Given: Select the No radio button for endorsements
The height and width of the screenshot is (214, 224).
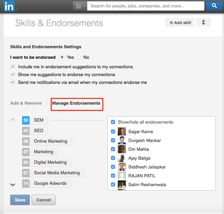Looking at the screenshot, I should (79, 57).
